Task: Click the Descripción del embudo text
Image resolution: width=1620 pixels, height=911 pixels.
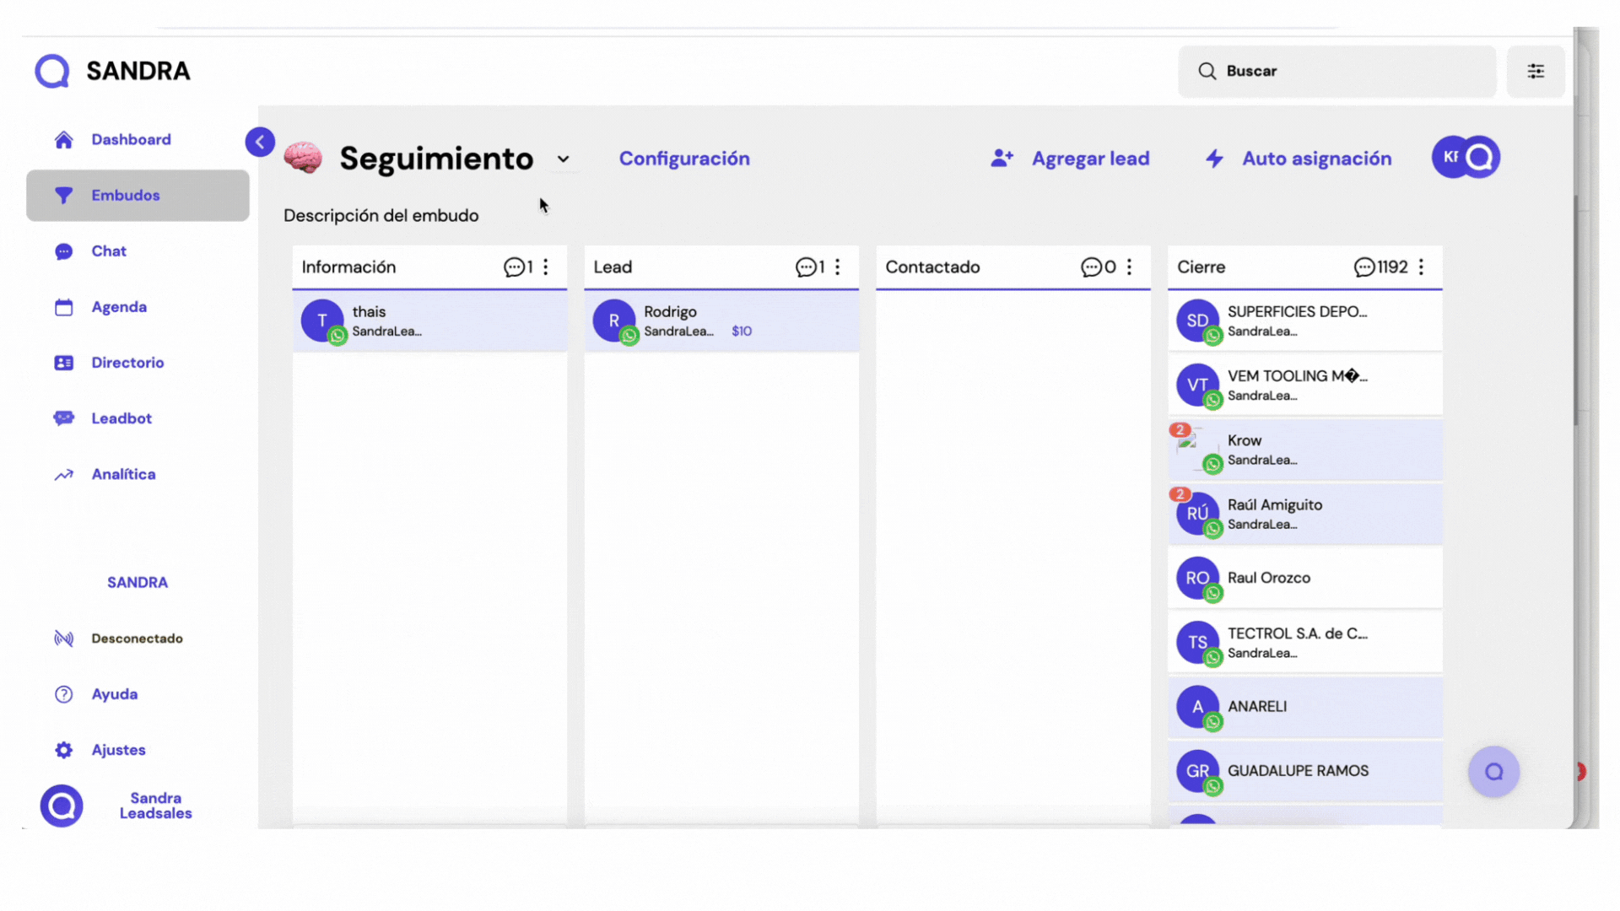Action: pos(381,216)
